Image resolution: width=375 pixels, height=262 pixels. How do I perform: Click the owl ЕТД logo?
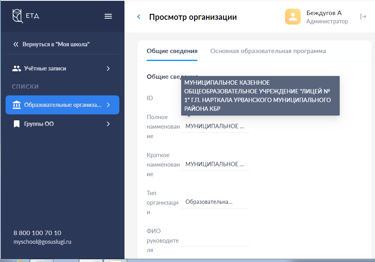click(26, 16)
